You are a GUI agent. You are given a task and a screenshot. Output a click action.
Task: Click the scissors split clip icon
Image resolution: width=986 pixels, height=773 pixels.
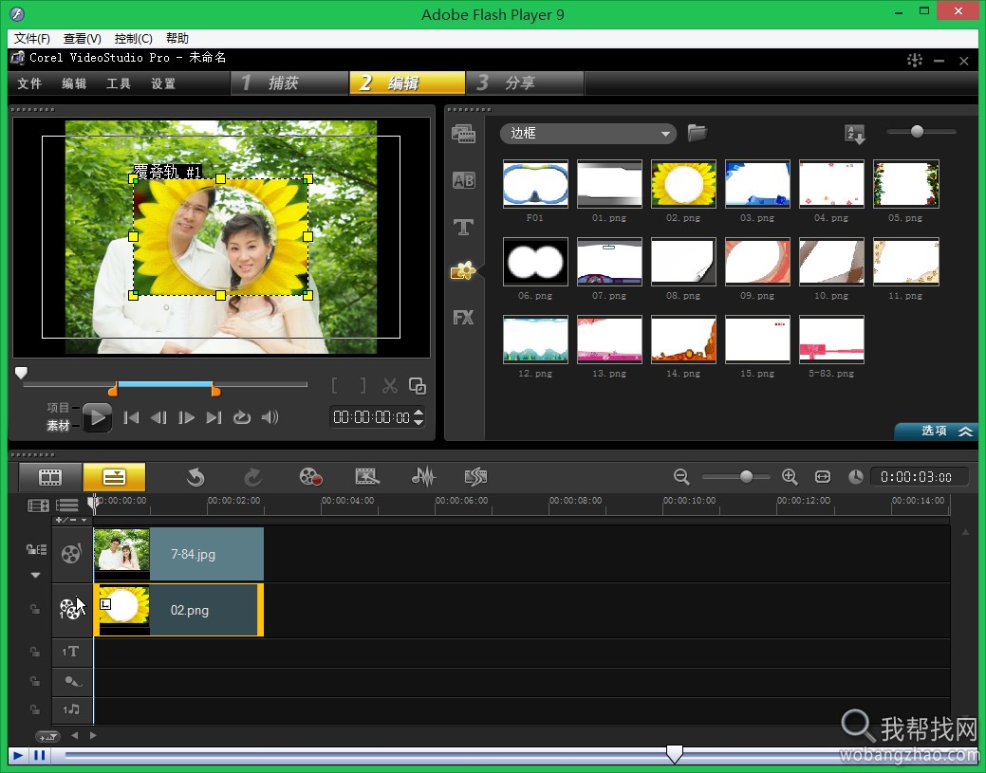[390, 386]
